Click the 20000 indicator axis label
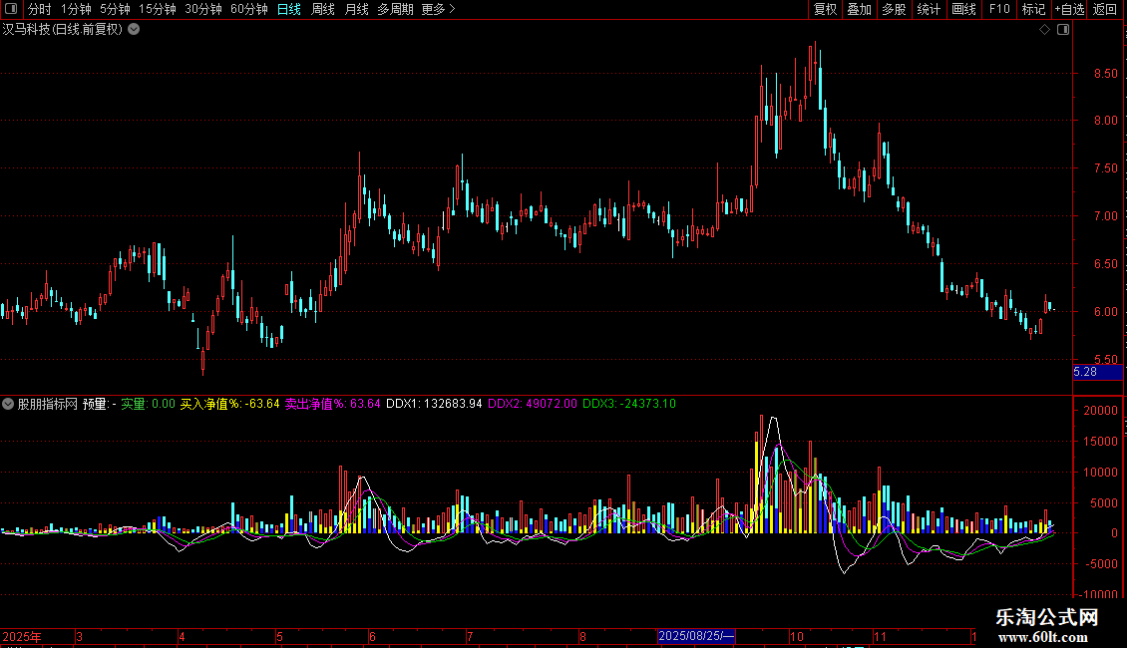1127x648 pixels. (1100, 410)
